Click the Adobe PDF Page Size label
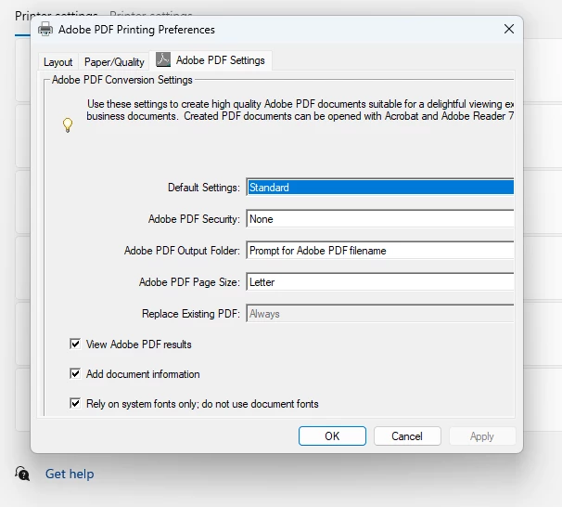The height and width of the screenshot is (507, 562). [189, 282]
